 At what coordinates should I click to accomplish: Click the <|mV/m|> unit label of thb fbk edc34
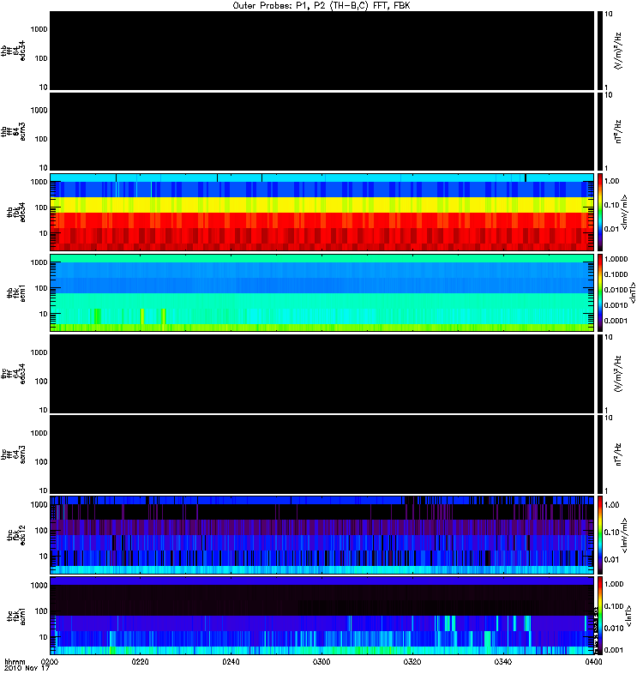625,212
